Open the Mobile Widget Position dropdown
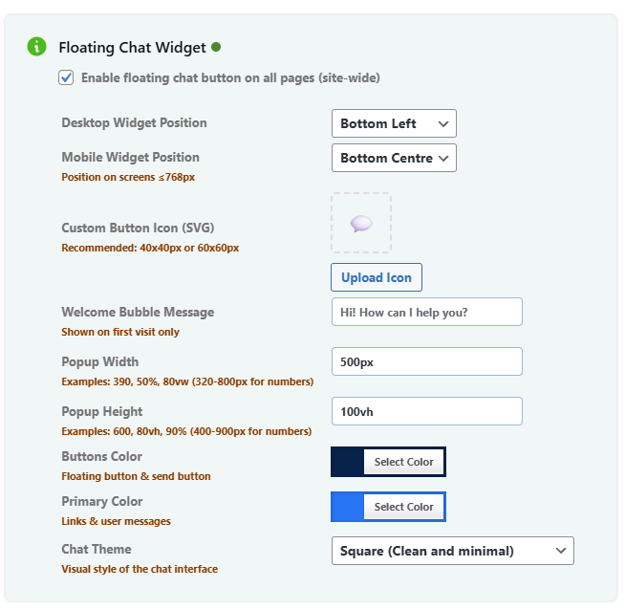 393,159
